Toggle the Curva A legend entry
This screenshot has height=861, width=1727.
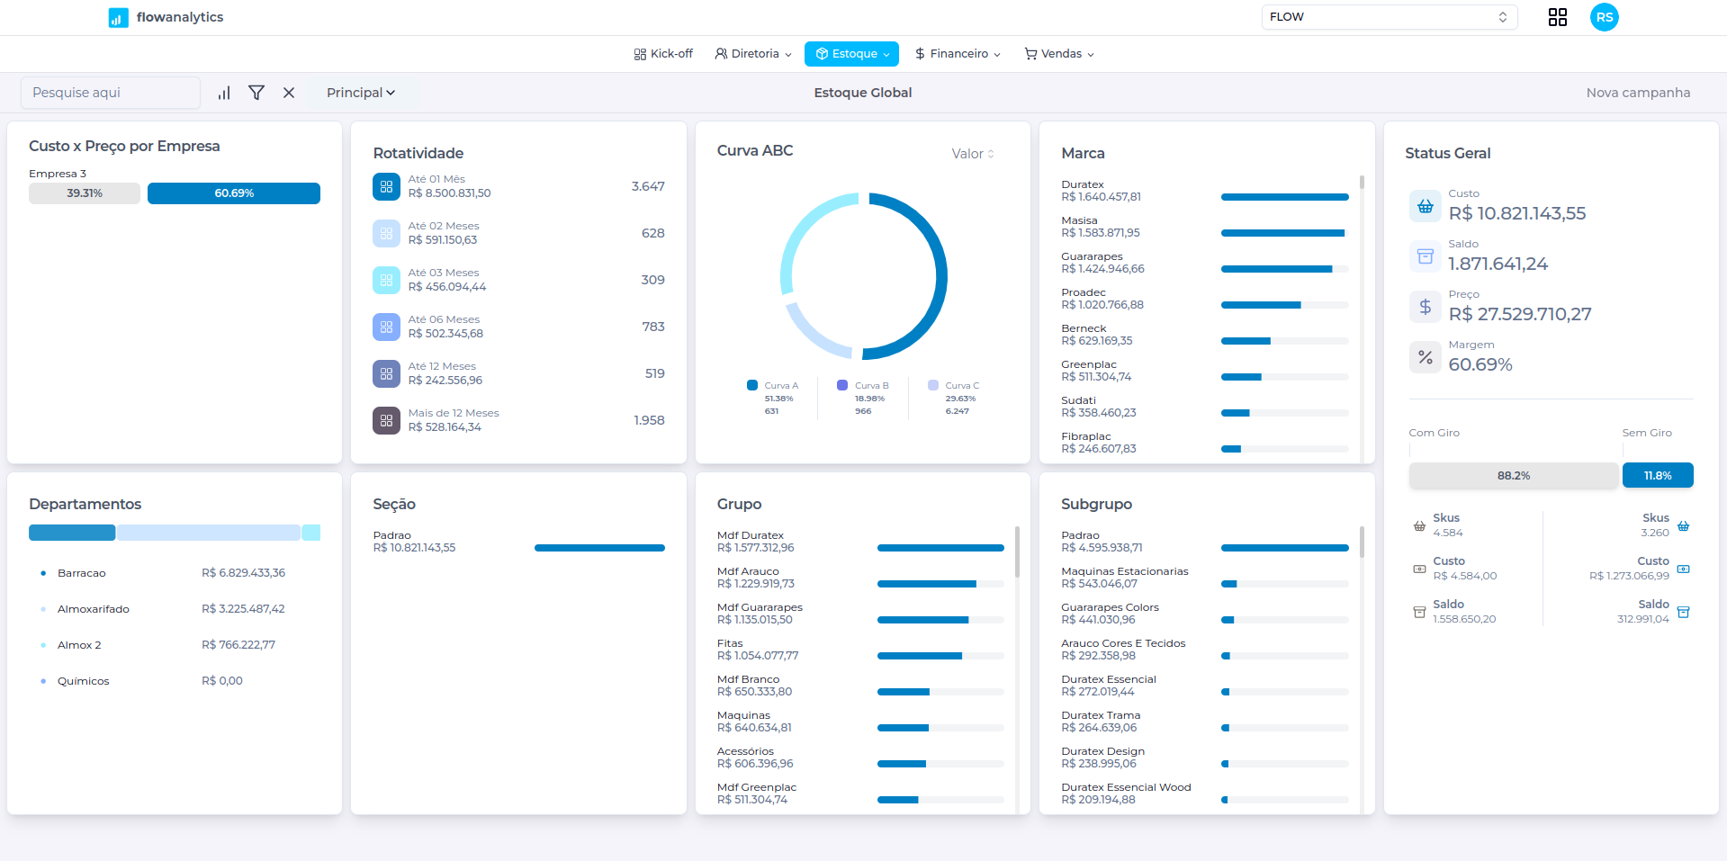[x=772, y=397]
